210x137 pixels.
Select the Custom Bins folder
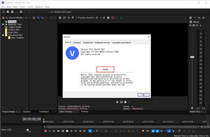(x=14, y=30)
